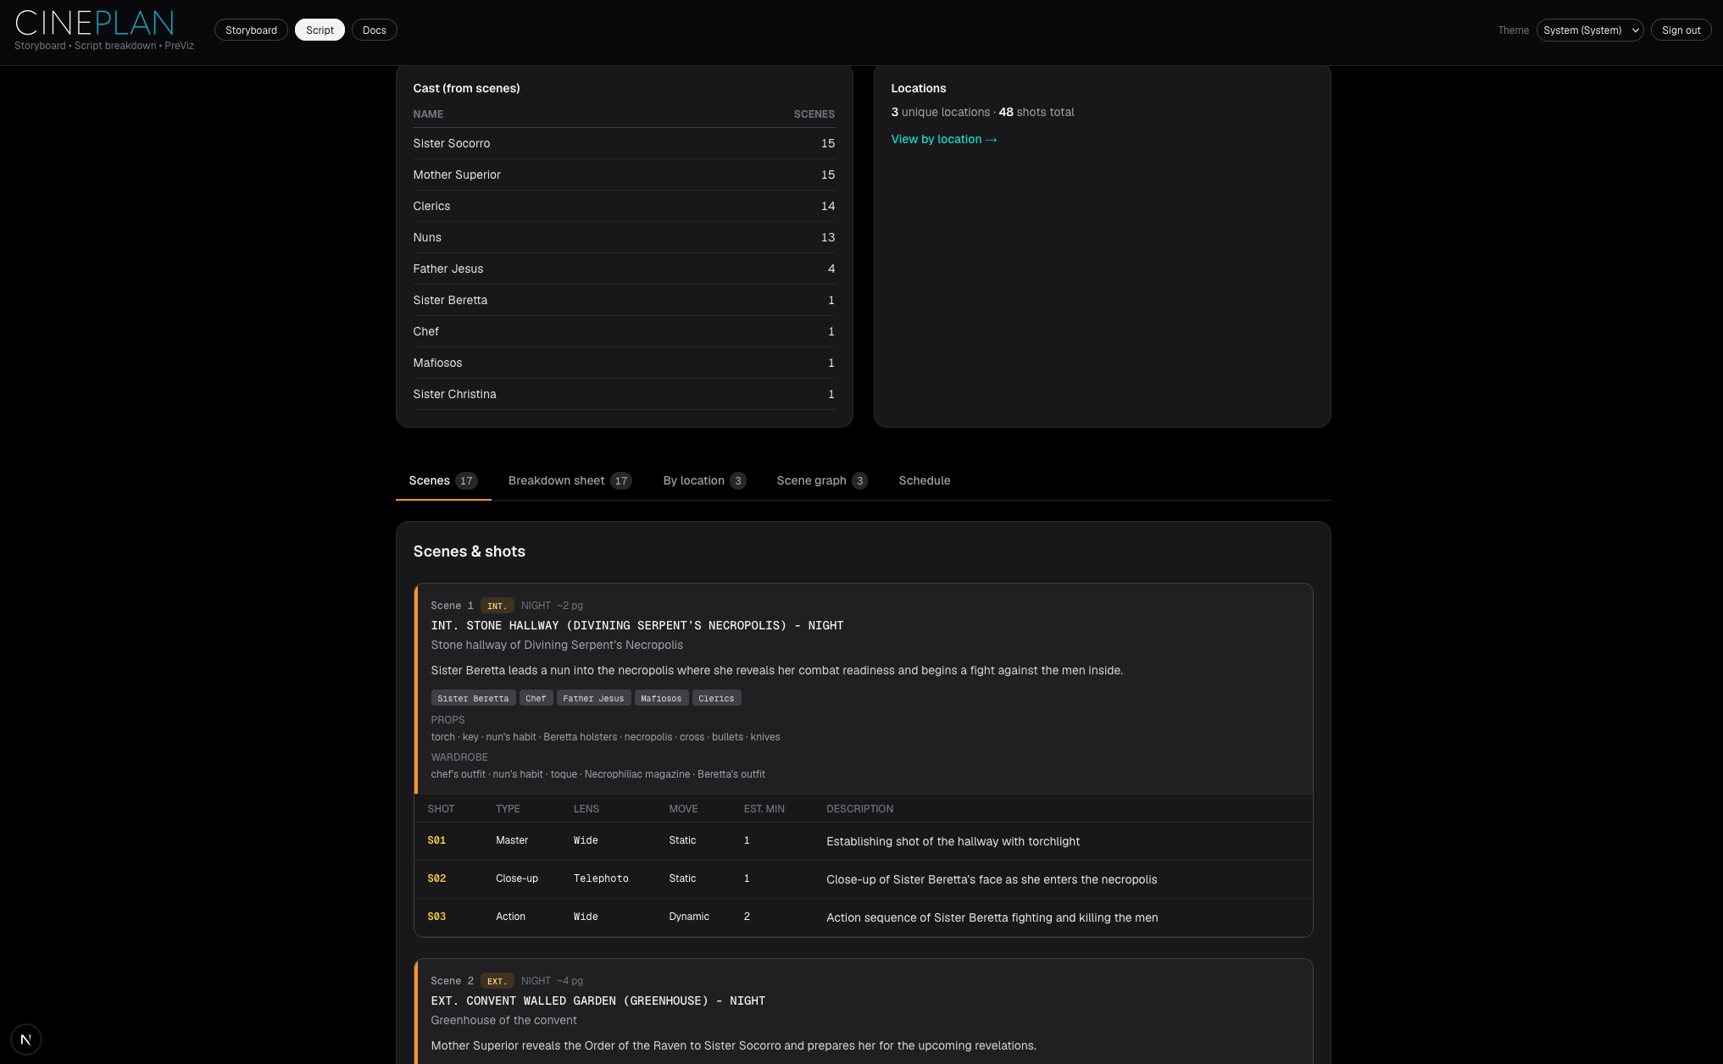Open the Theme System dropdown

pos(1590,30)
